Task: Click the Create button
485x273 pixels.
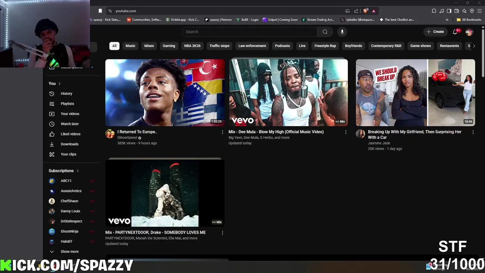Action: [435, 32]
